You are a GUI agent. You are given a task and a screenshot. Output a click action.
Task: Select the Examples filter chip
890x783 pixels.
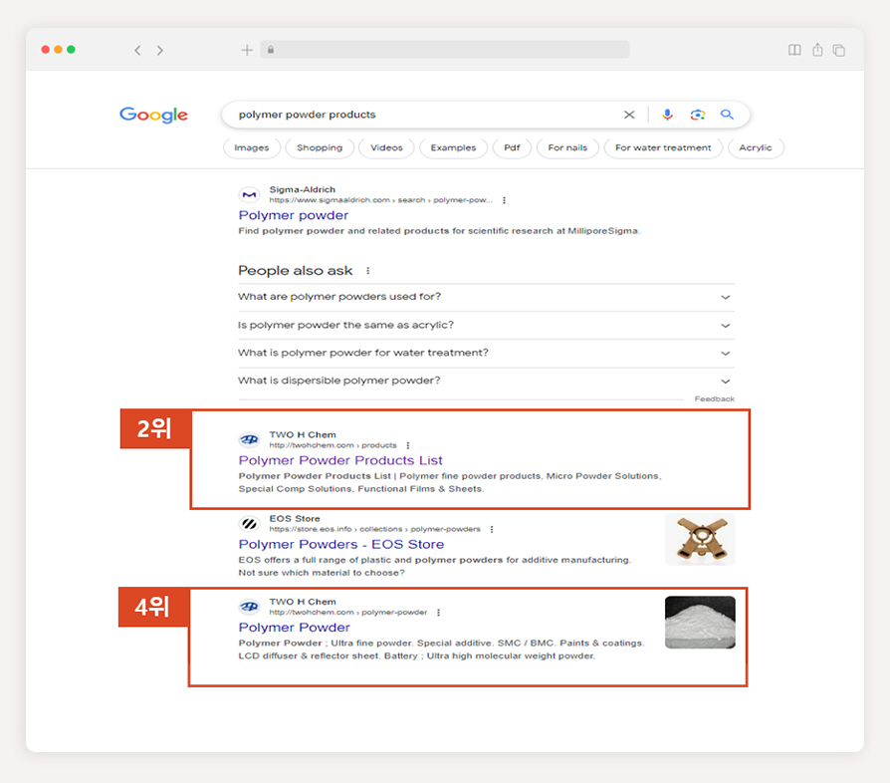(453, 147)
